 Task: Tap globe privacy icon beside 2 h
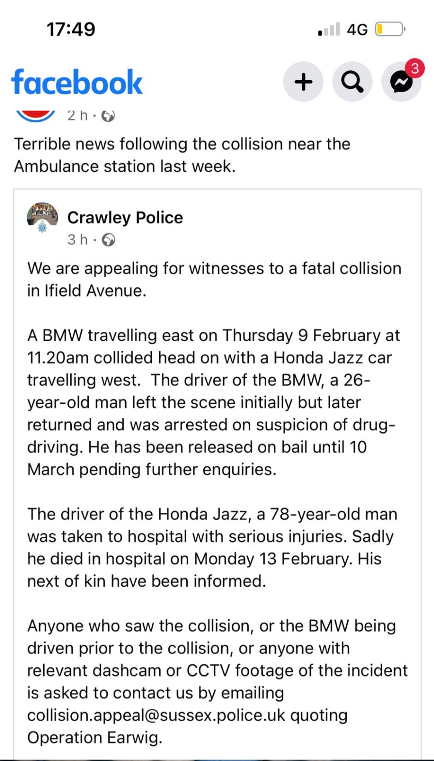click(x=109, y=116)
